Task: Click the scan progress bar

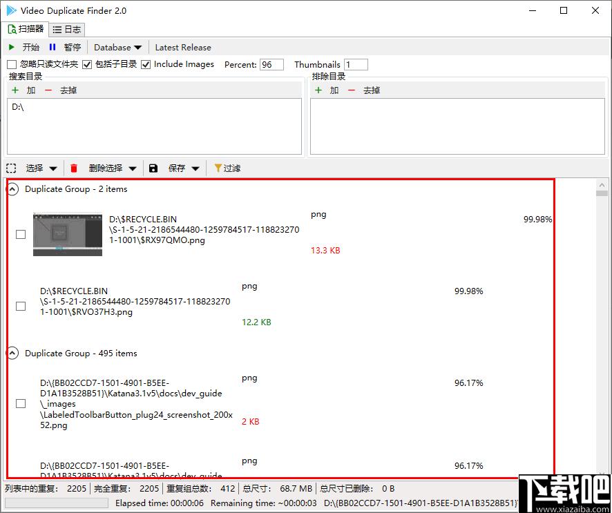Action: 58,503
